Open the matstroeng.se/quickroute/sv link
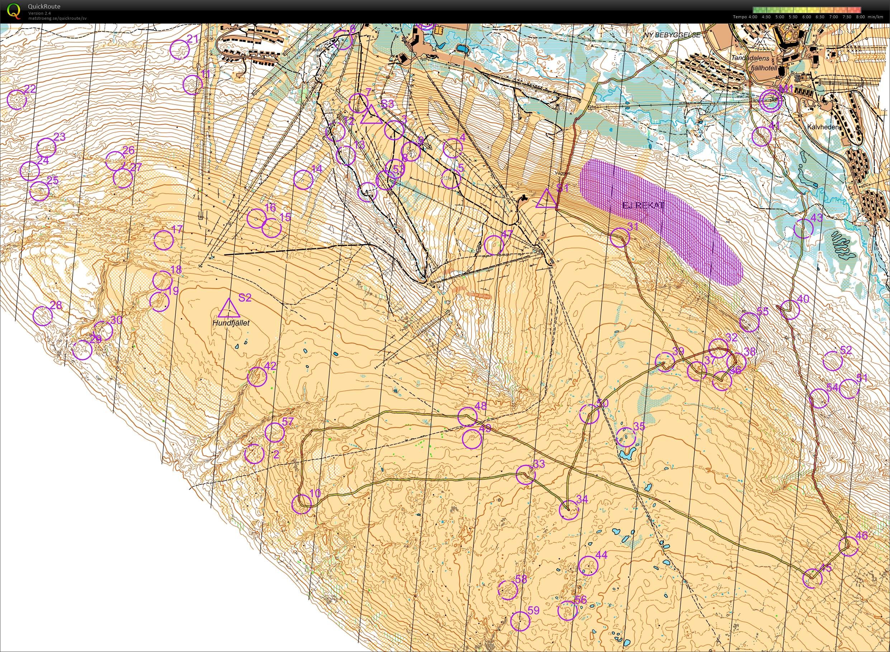890x652 pixels. tap(57, 18)
